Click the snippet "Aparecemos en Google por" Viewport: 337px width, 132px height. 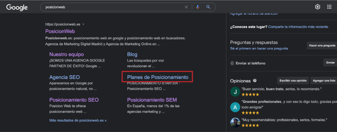pyautogui.click(x=71, y=83)
